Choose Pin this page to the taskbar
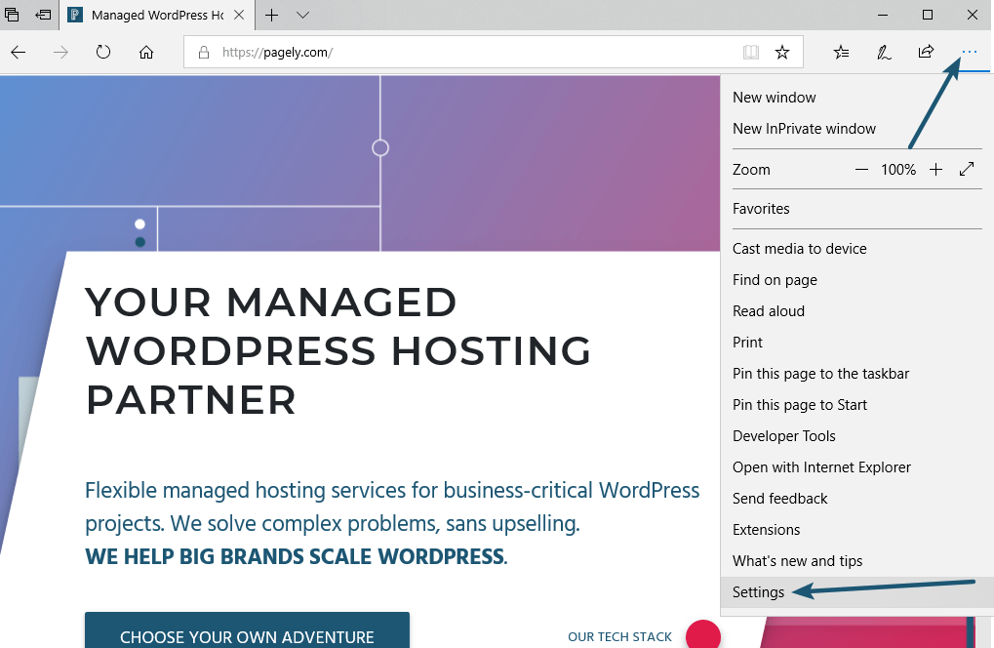This screenshot has width=994, height=648. [857, 374]
